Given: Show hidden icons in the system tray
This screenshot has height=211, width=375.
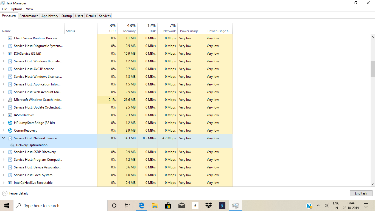Looking at the screenshot, I should tap(318, 206).
